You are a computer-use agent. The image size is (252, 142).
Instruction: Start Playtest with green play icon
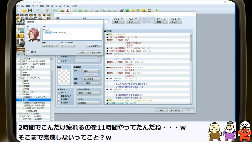156,11
